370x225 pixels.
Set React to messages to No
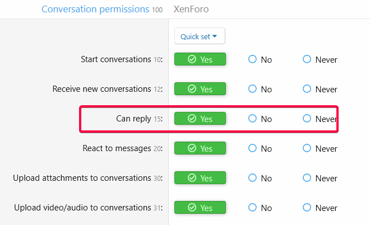pos(252,148)
